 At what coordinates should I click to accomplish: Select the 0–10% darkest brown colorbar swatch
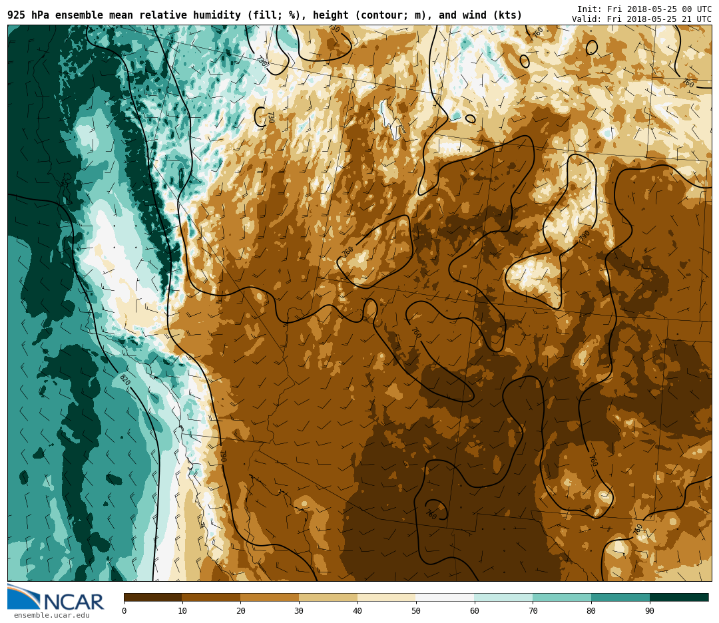(x=152, y=597)
